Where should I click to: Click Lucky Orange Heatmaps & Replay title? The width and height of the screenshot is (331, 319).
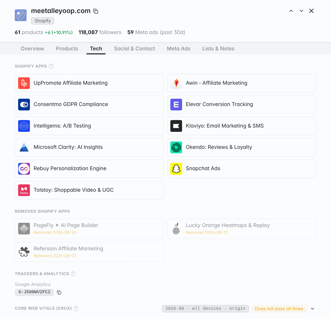228,225
